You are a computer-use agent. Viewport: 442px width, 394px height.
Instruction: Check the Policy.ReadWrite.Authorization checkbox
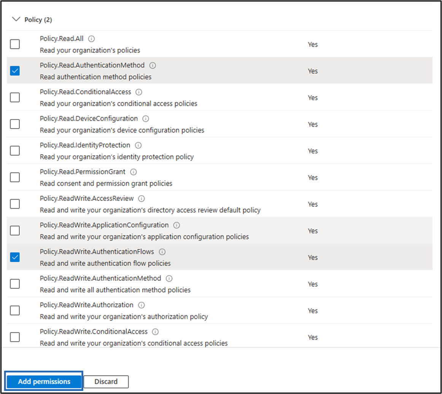point(15,310)
